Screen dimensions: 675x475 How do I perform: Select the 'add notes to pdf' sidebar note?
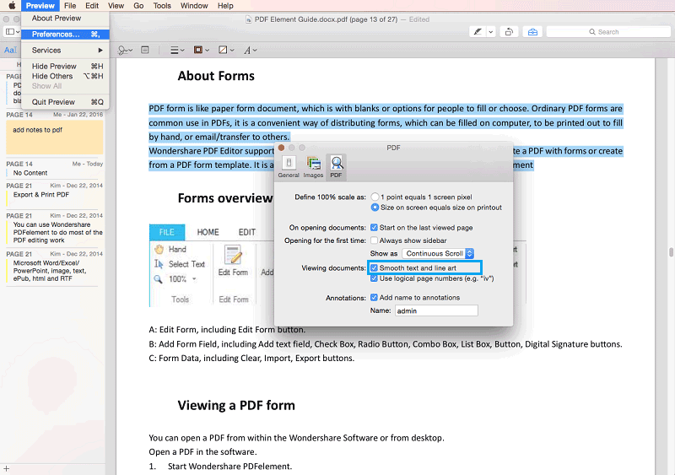[54, 137]
